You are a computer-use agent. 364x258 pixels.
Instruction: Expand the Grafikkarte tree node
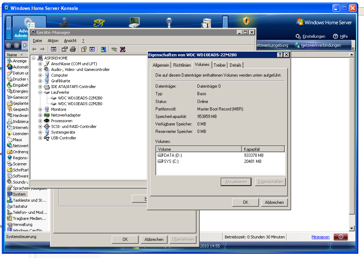tap(40, 81)
